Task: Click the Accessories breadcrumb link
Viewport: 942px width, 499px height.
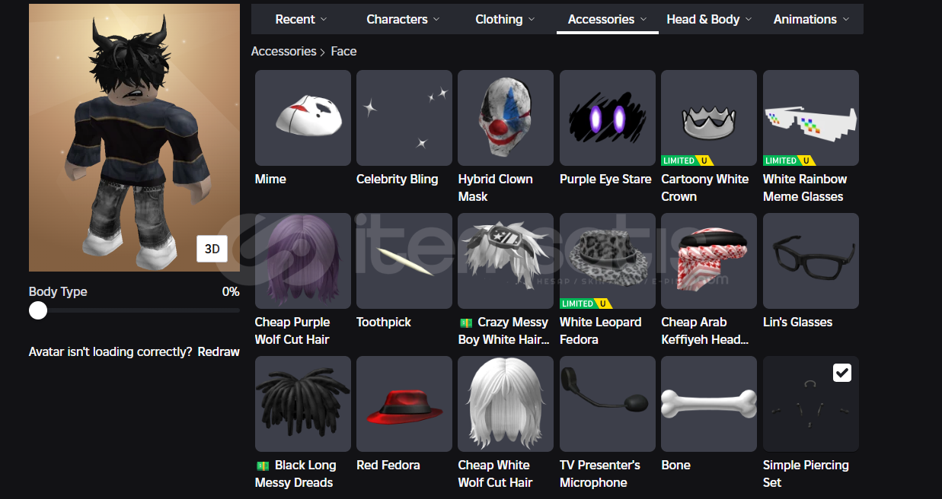Action: [284, 51]
